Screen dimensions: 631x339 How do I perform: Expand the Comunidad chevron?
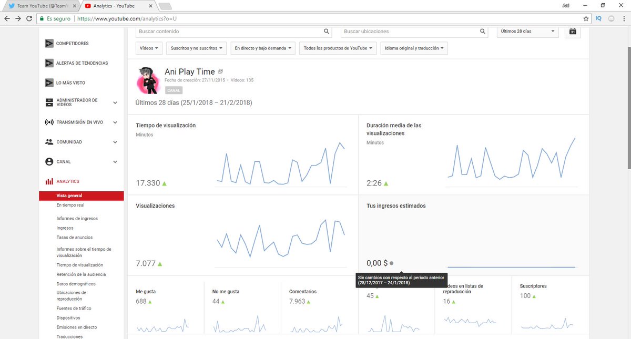tap(115, 142)
